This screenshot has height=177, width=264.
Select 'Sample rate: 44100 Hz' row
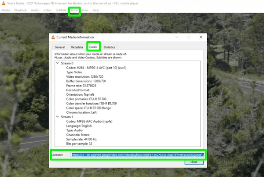tap(81, 139)
